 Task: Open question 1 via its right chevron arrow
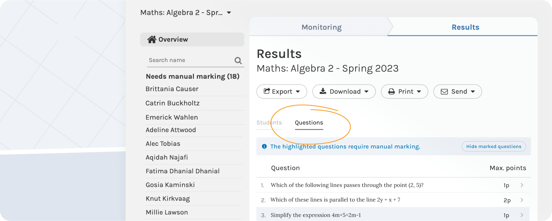[x=522, y=185]
